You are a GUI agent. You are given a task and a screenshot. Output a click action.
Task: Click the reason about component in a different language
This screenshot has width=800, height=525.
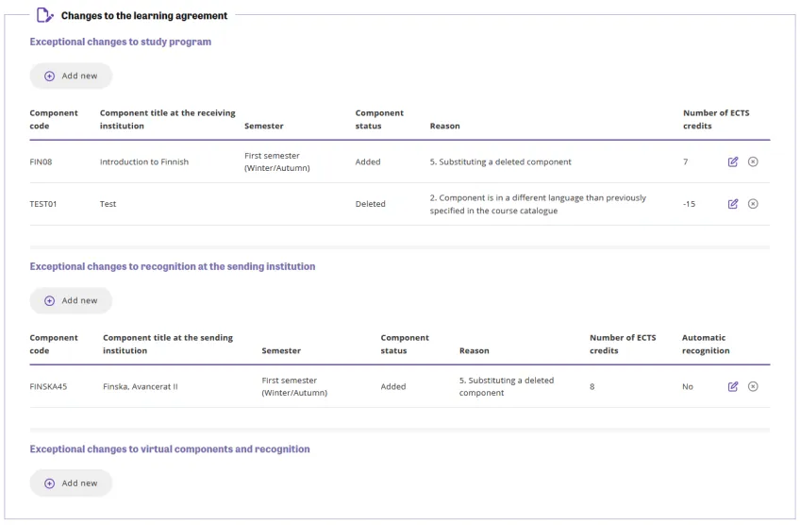pos(538,204)
